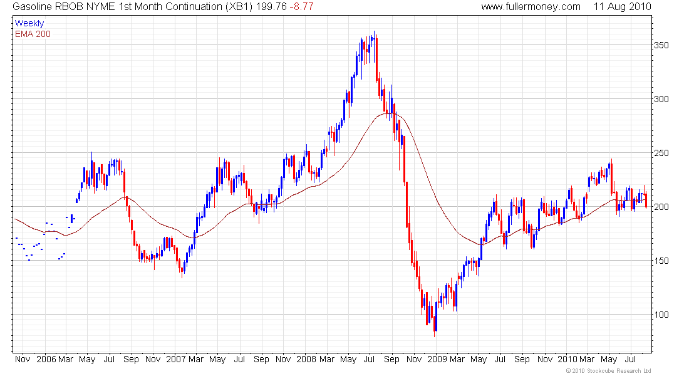The width and height of the screenshot is (689, 376).
Task: Click the 350 price axis label
Action: pyautogui.click(x=661, y=45)
